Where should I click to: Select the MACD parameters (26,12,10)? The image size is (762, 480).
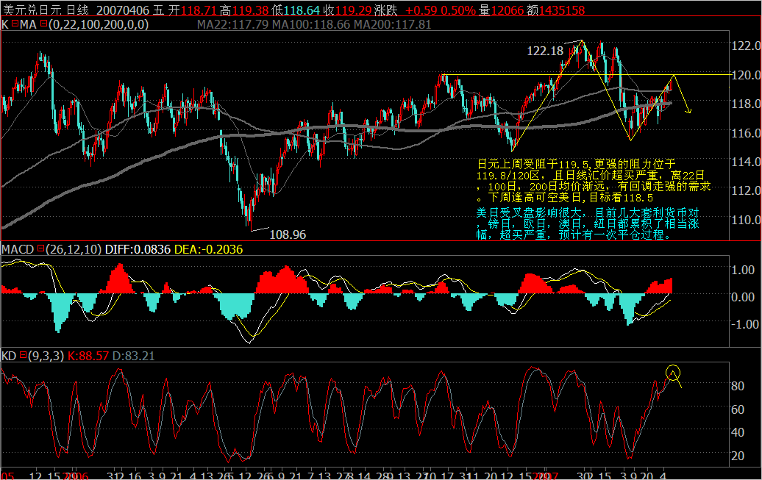(74, 249)
